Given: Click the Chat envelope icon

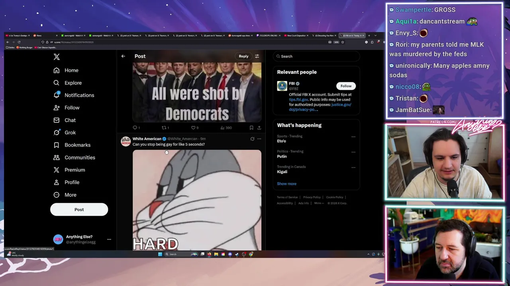Looking at the screenshot, I should pos(57,120).
